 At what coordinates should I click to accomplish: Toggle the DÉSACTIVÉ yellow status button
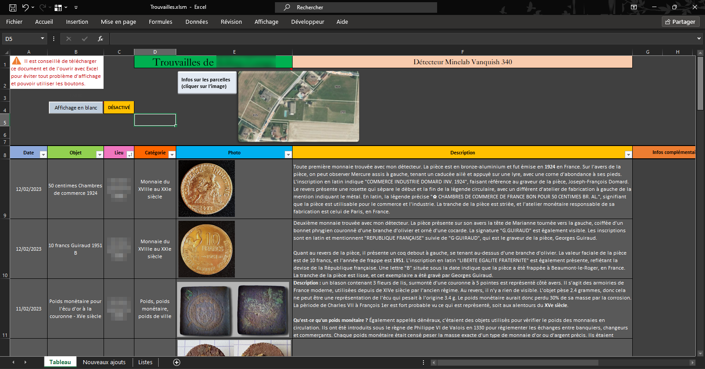[119, 108]
